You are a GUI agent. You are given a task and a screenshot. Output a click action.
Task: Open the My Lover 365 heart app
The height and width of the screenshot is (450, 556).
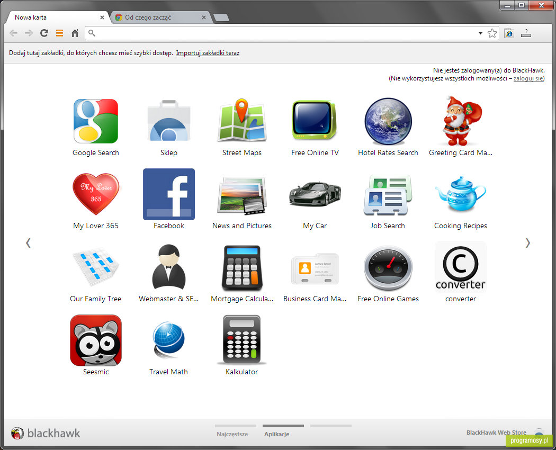coord(96,194)
